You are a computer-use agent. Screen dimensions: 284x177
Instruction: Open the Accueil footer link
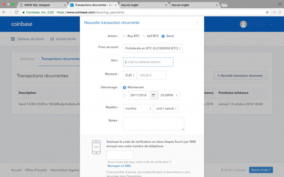pyautogui.click(x=16, y=170)
